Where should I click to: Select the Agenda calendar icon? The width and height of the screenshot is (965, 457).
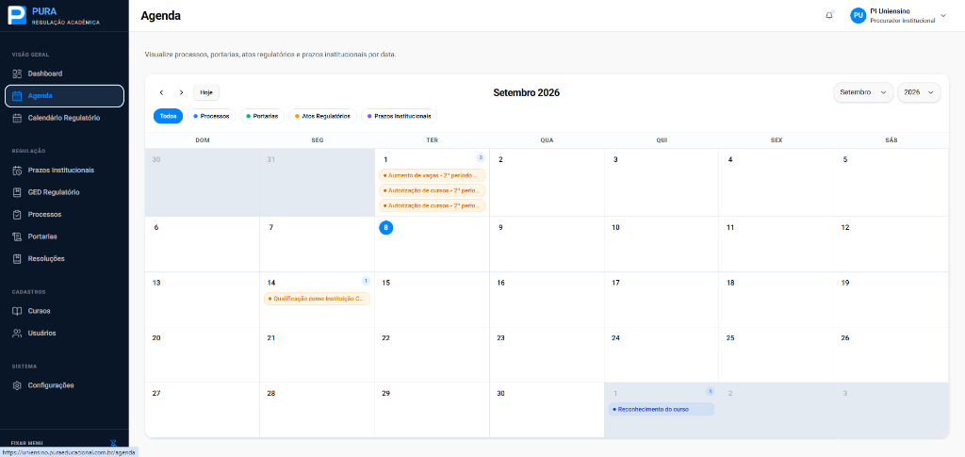pyautogui.click(x=17, y=96)
